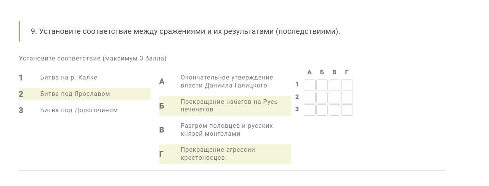Check box for row 2 column В
Screen dimensions: 489x186
point(335,97)
